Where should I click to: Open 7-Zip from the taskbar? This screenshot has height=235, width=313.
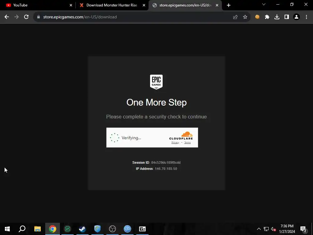point(142,229)
